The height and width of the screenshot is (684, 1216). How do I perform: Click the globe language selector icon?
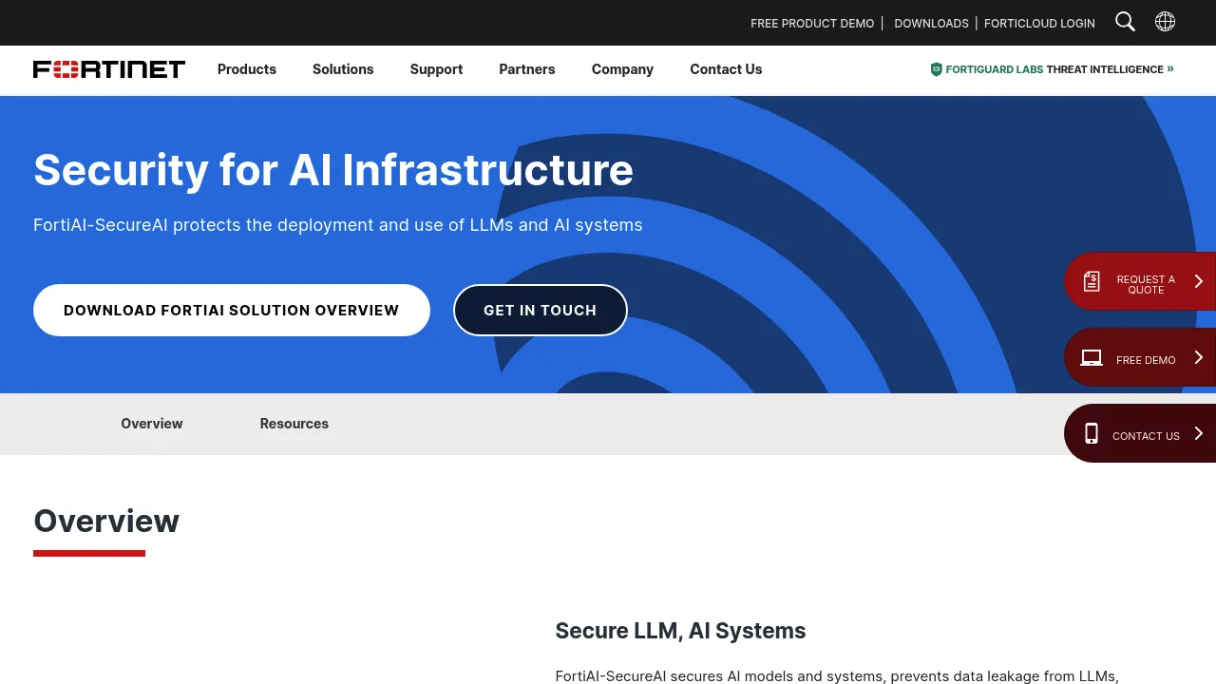coord(1165,22)
